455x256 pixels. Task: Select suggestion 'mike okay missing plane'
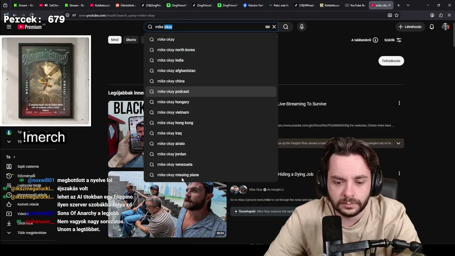click(x=211, y=175)
